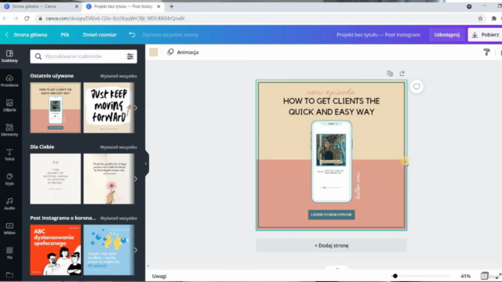Click the zoom slider handle
This screenshot has width=502, height=282.
[x=395, y=276]
